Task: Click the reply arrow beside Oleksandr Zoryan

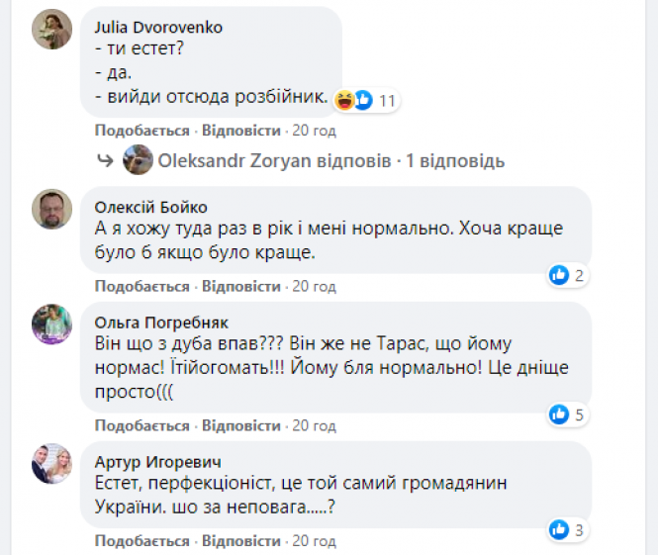Action: pyautogui.click(x=104, y=160)
